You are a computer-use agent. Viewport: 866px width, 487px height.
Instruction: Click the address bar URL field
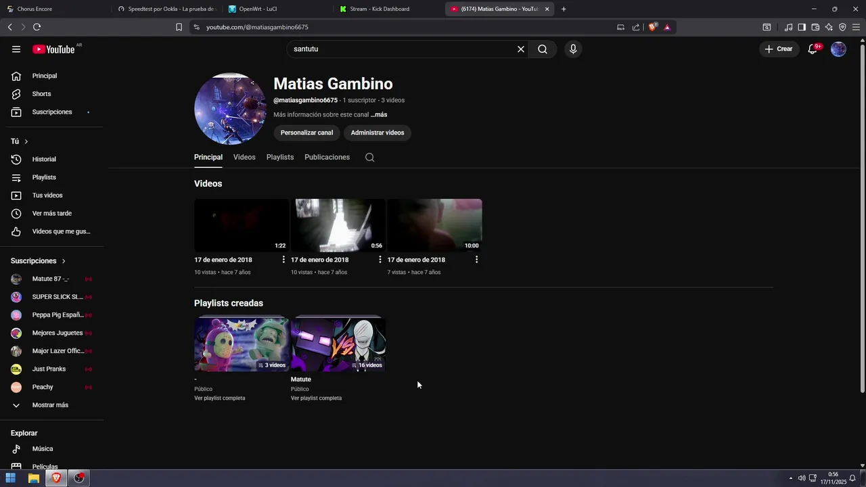(x=406, y=27)
